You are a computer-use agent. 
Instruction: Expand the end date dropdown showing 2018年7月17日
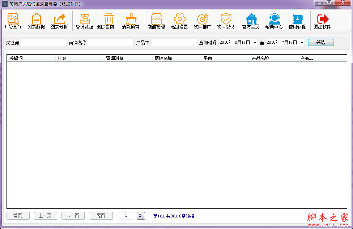(301, 42)
